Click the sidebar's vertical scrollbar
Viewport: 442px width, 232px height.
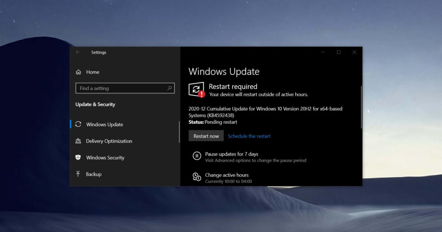click(x=180, y=132)
